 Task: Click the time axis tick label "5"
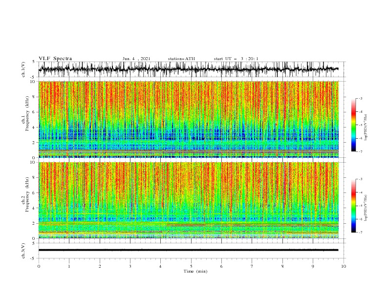(x=191, y=266)
